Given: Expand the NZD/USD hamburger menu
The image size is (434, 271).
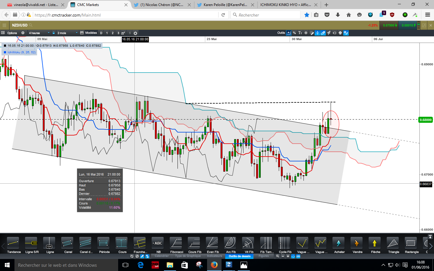Looking at the screenshot, I should tap(4, 25).
